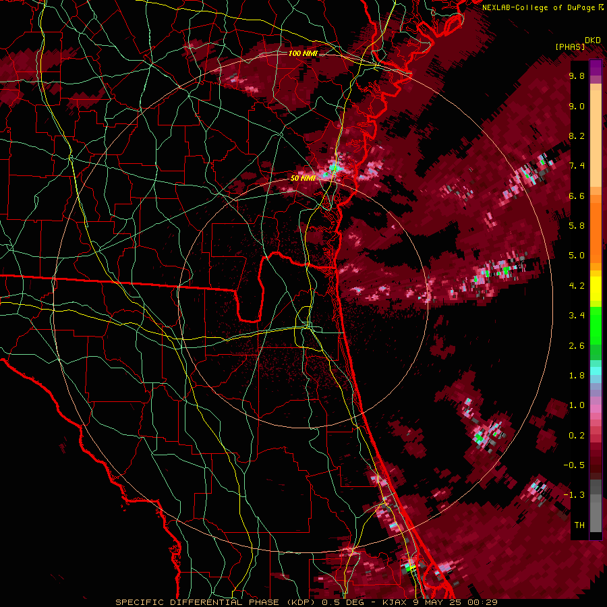Pick the bright orange segment of the color bar

(596, 233)
